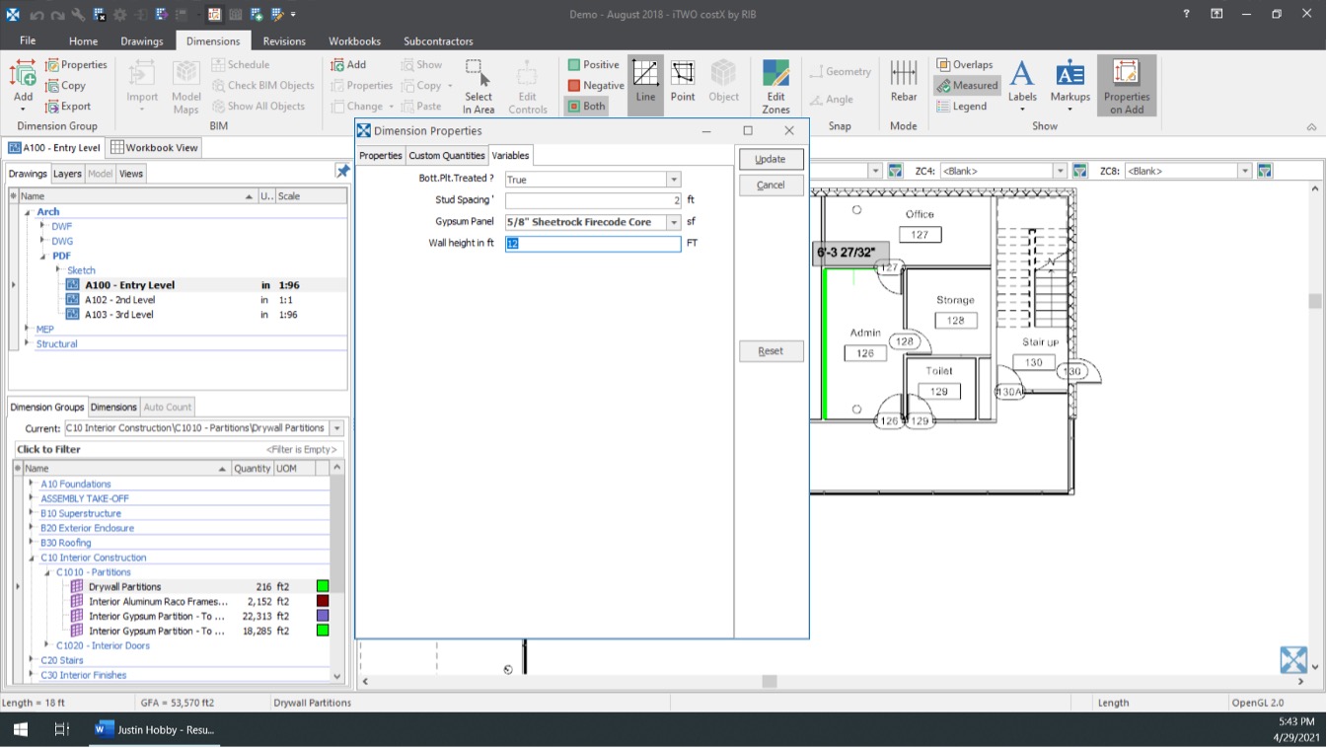This screenshot has height=748, width=1327.
Task: Click Select In Area tool
Action: coord(479,85)
